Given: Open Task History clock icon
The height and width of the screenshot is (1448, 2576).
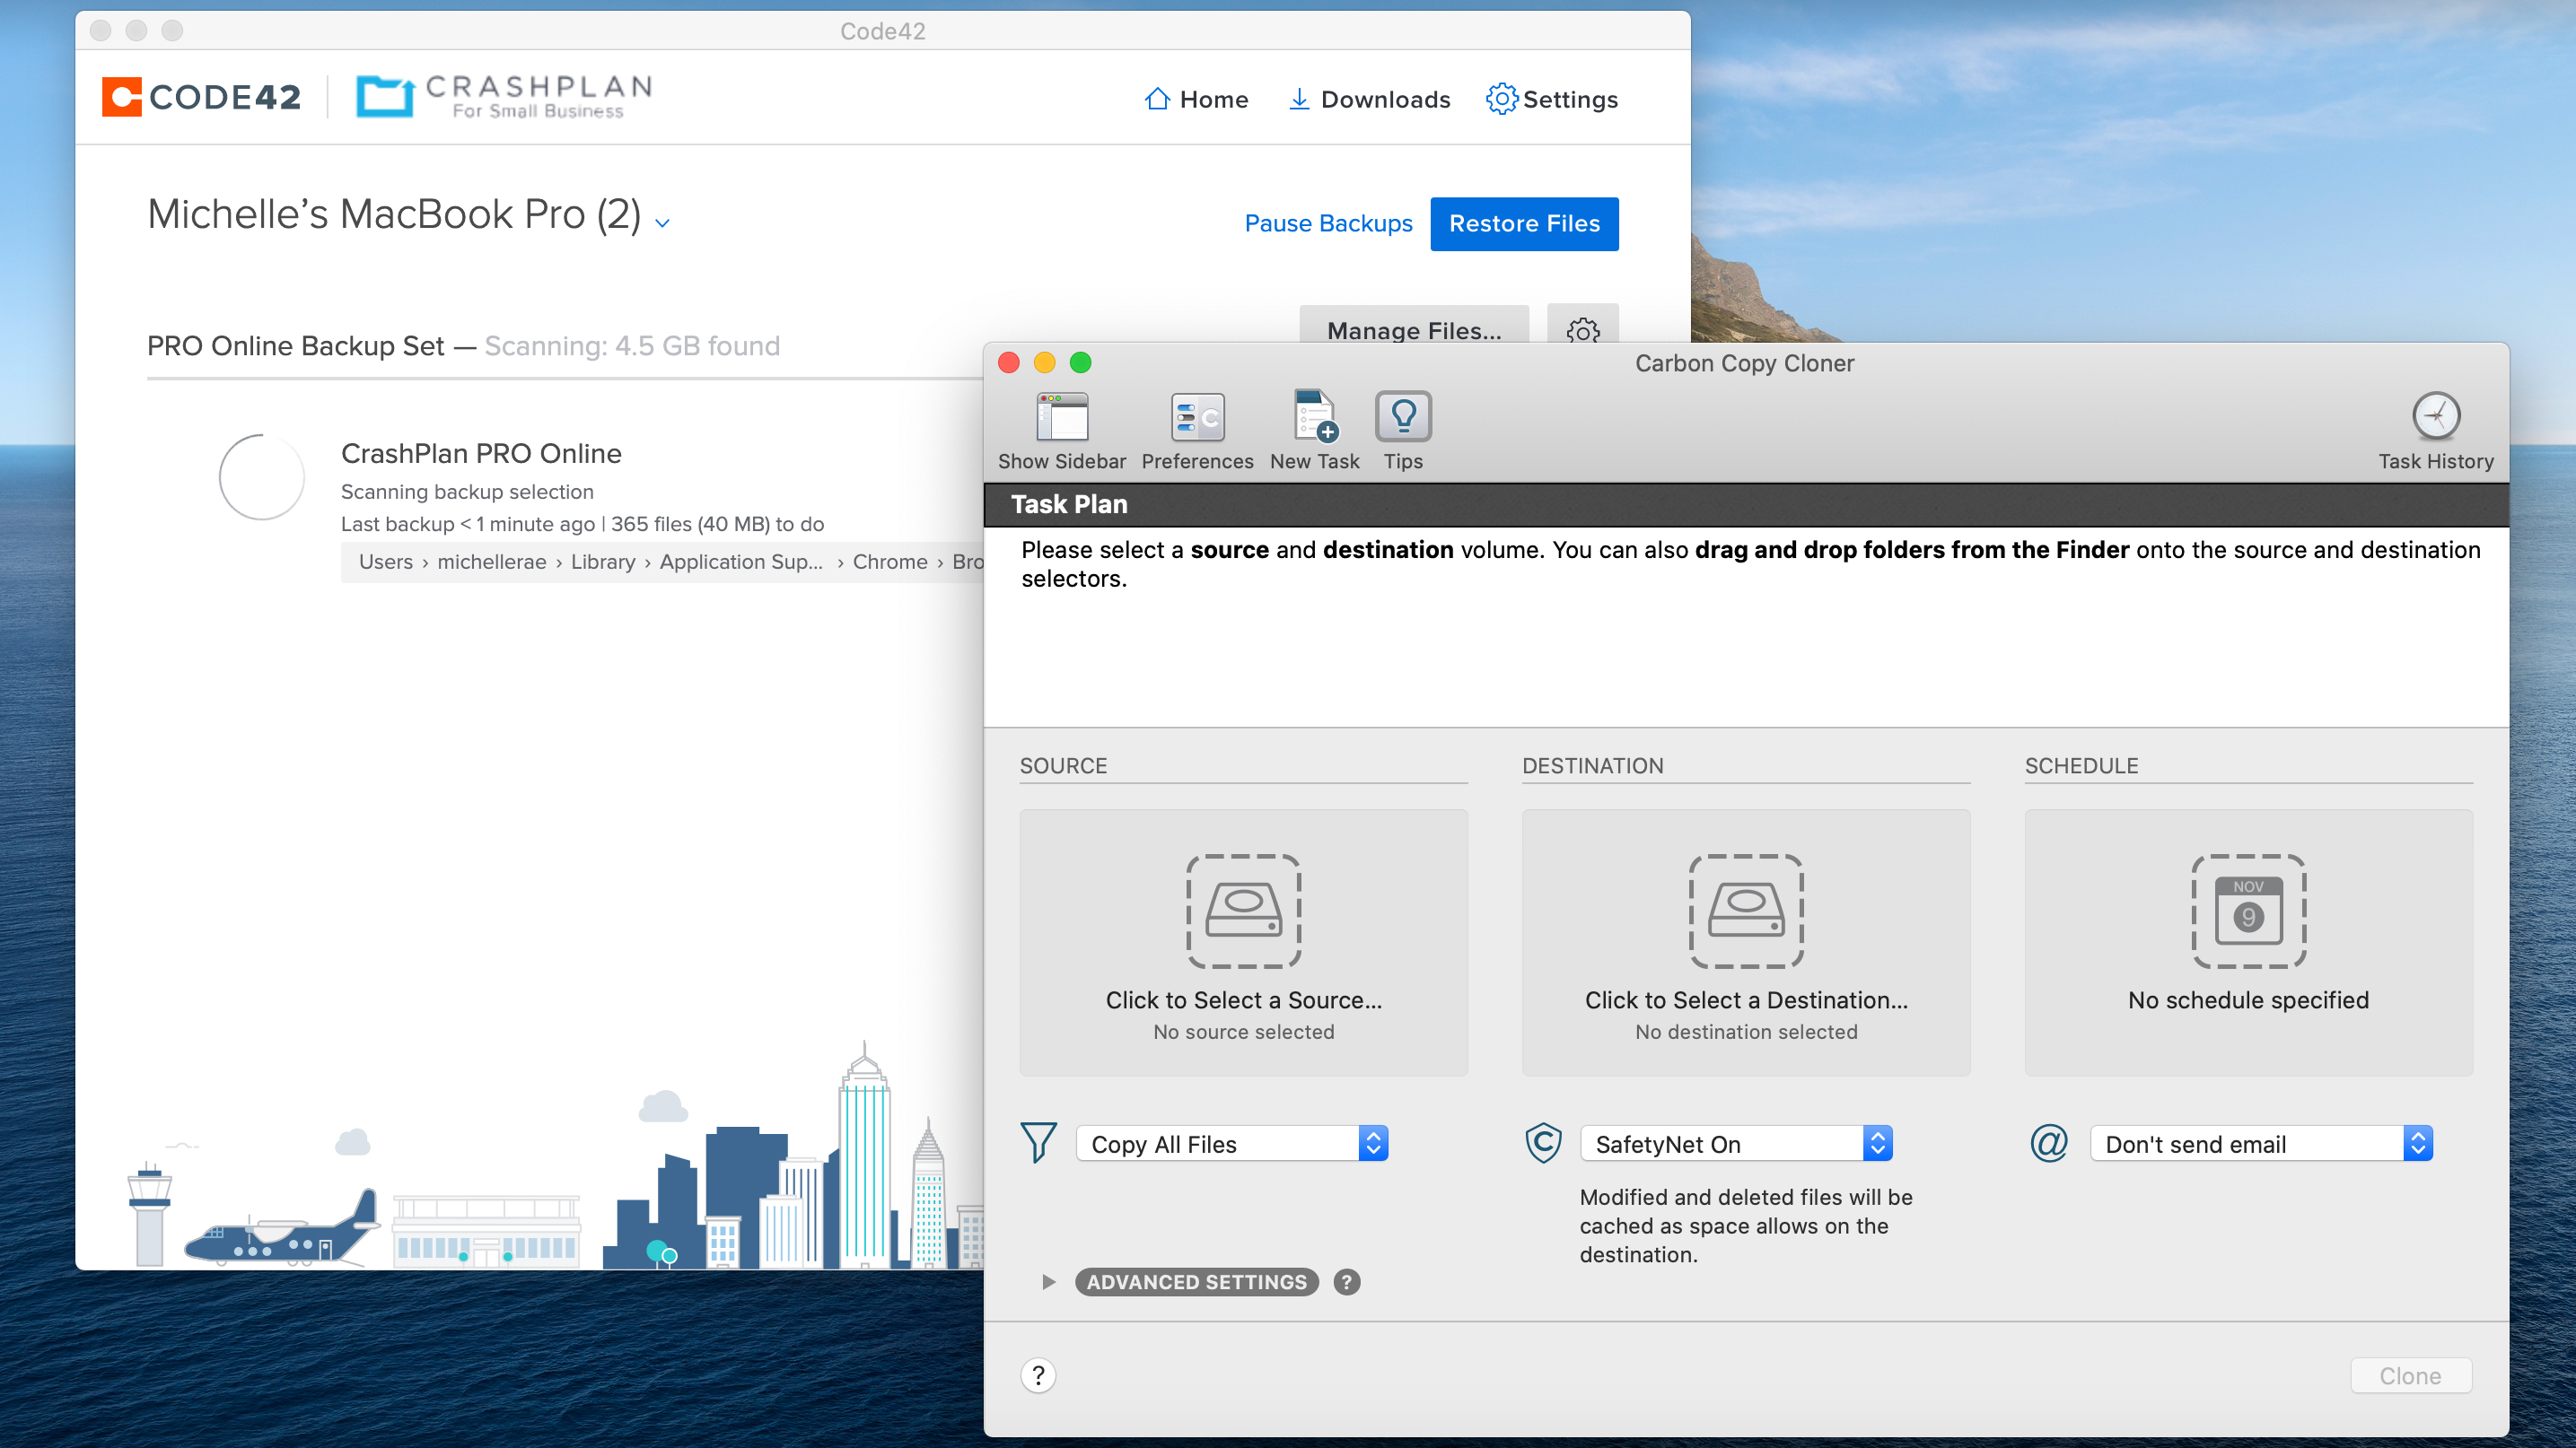Looking at the screenshot, I should [x=2436, y=416].
